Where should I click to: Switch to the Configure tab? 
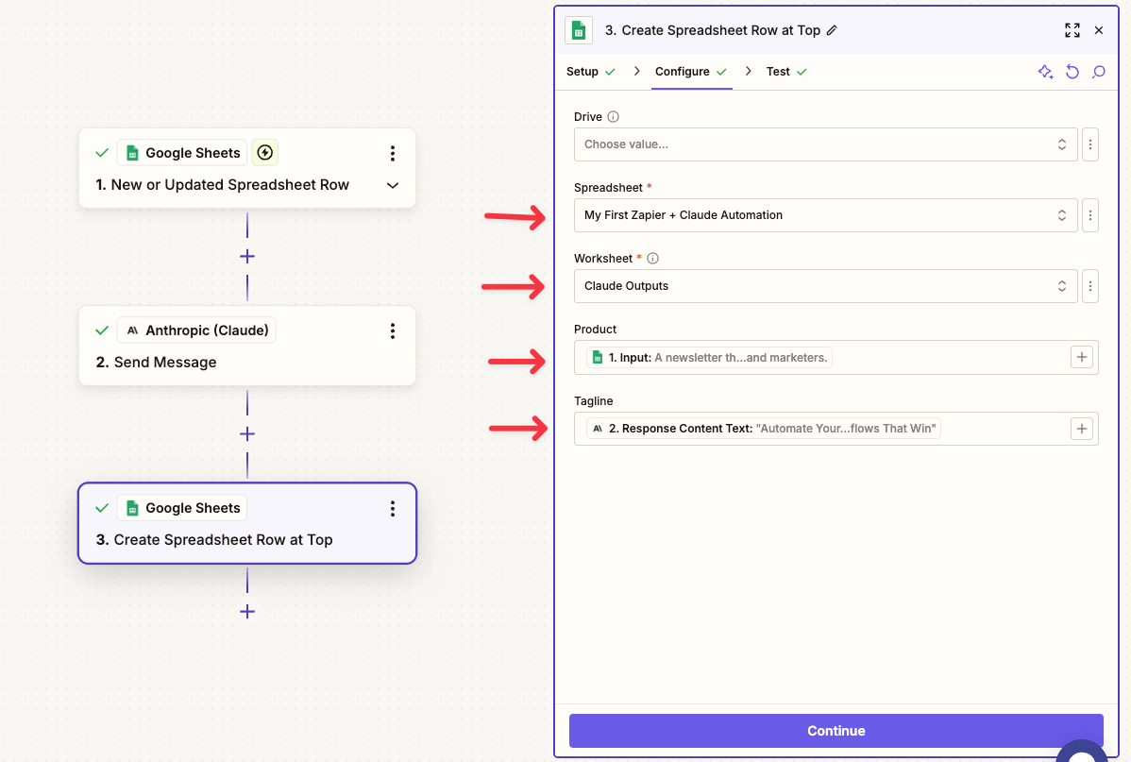coord(691,72)
